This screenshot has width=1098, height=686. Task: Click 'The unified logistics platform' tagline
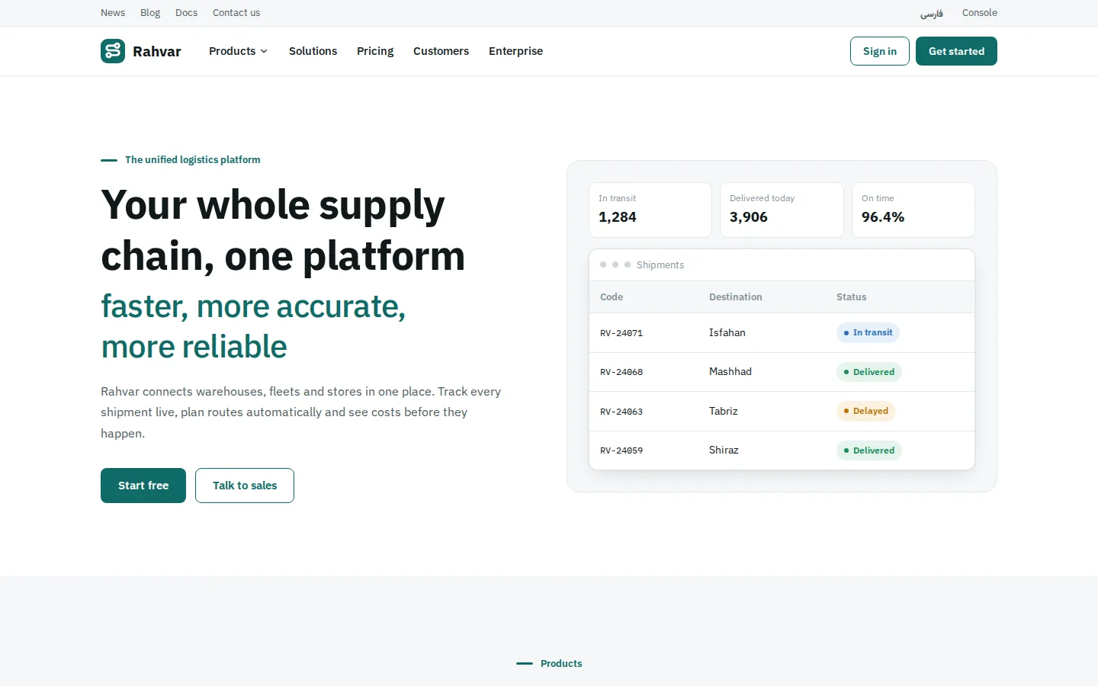pos(193,160)
